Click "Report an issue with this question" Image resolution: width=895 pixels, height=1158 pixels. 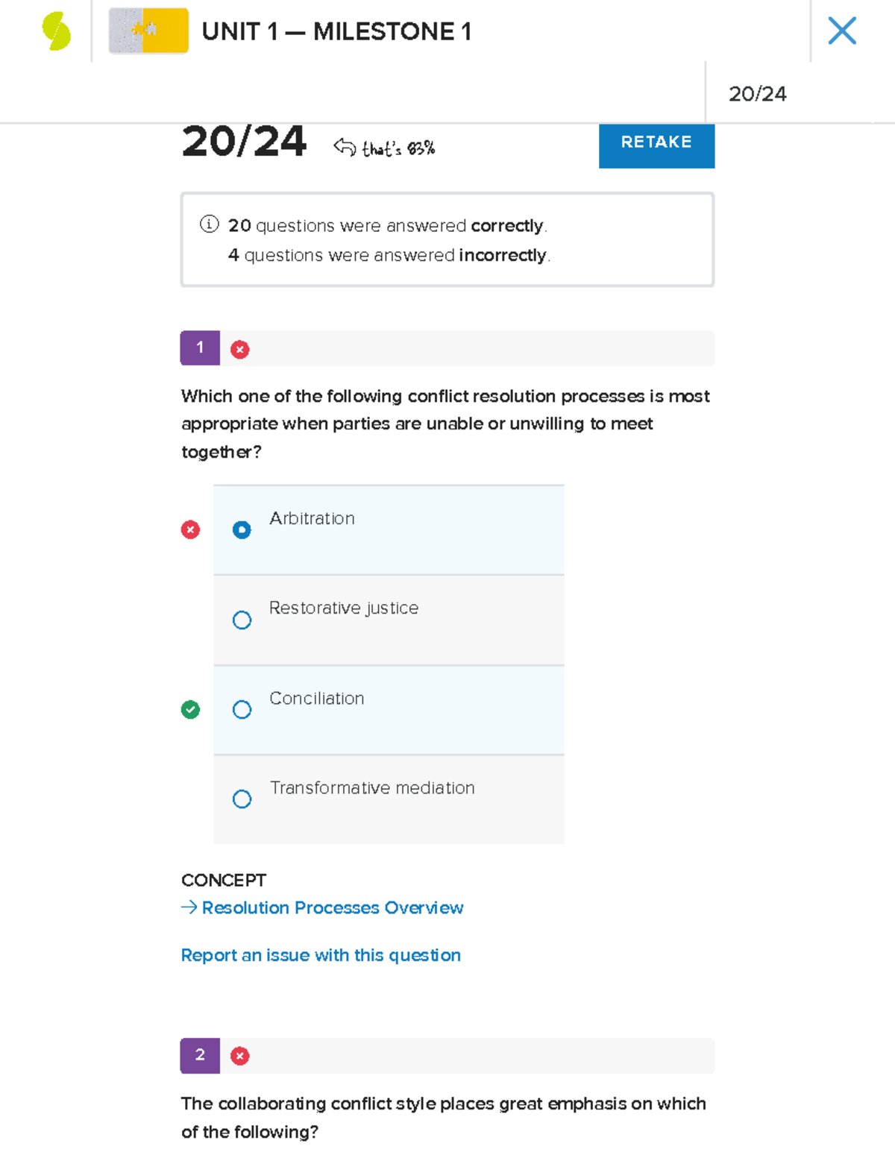[321, 955]
